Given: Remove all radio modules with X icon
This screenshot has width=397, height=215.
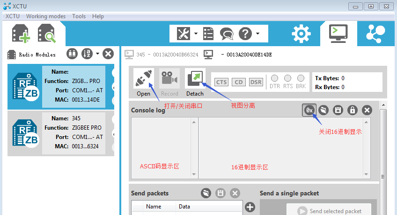Looking at the screenshot, I should (108, 54).
